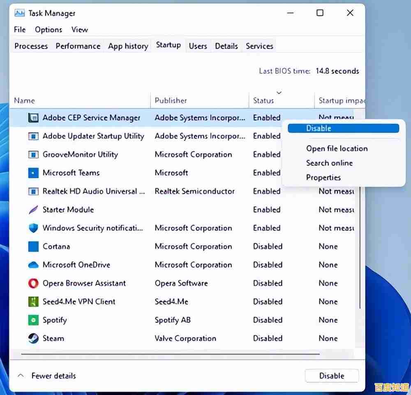Click the Spotify icon in startup list
Screen dimensions: 411x395
point(33,320)
